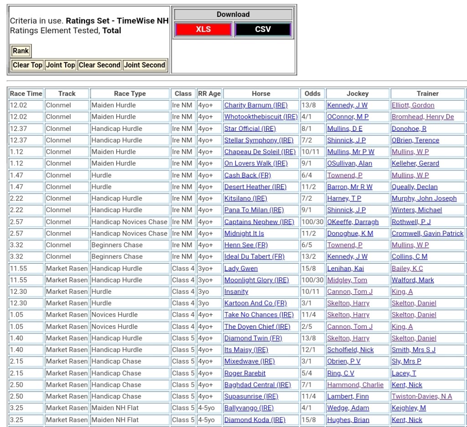Screen dimensions: 467x427
Task: Apply the Clear Second filter
Action: tap(99, 65)
